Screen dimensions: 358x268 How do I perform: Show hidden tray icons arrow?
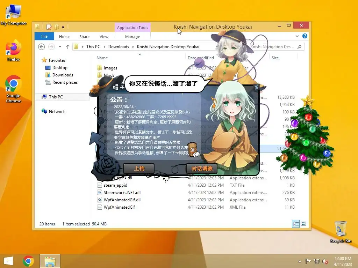coord(300,261)
